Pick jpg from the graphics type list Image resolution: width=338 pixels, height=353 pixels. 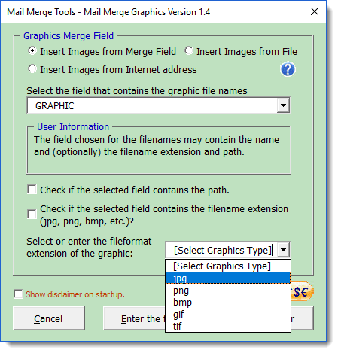[x=228, y=278]
